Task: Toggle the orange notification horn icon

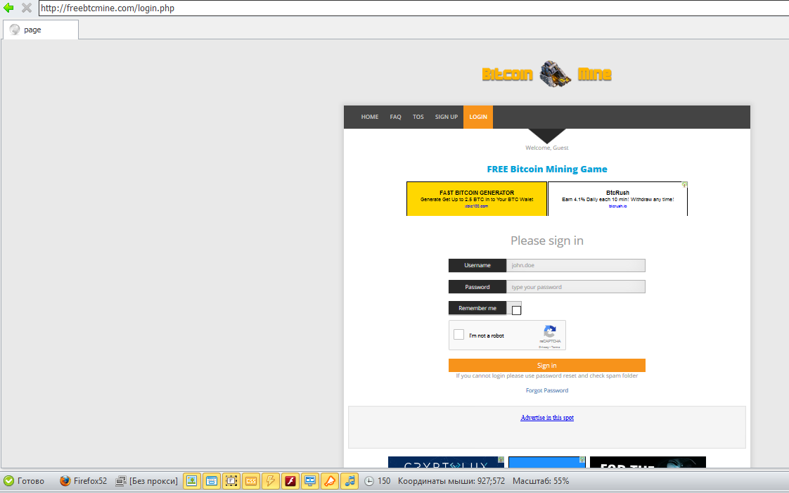Action: click(330, 481)
